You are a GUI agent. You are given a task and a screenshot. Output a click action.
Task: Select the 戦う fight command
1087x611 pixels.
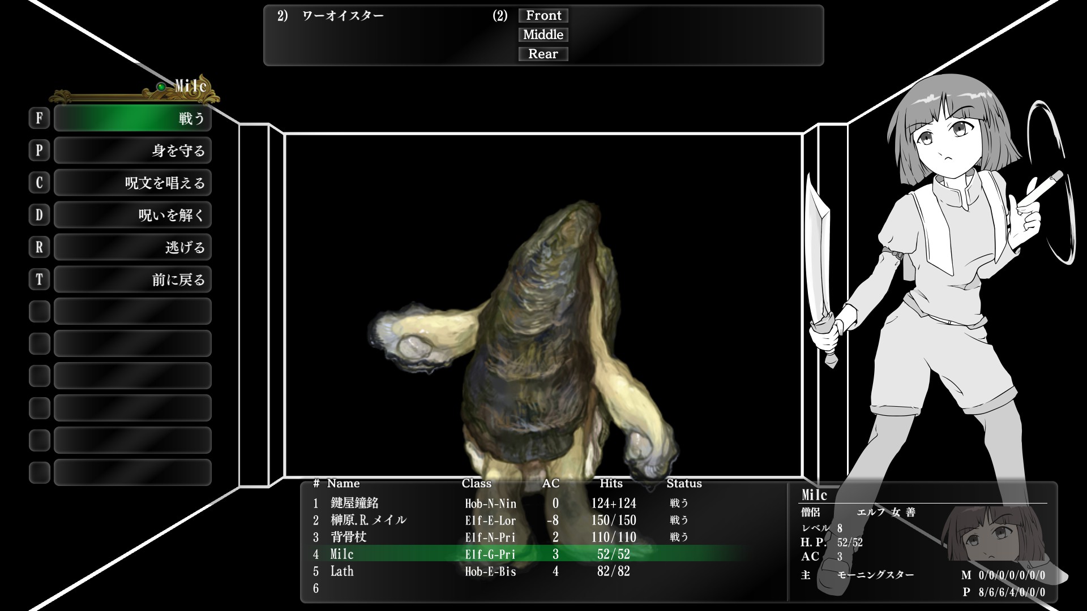(132, 118)
